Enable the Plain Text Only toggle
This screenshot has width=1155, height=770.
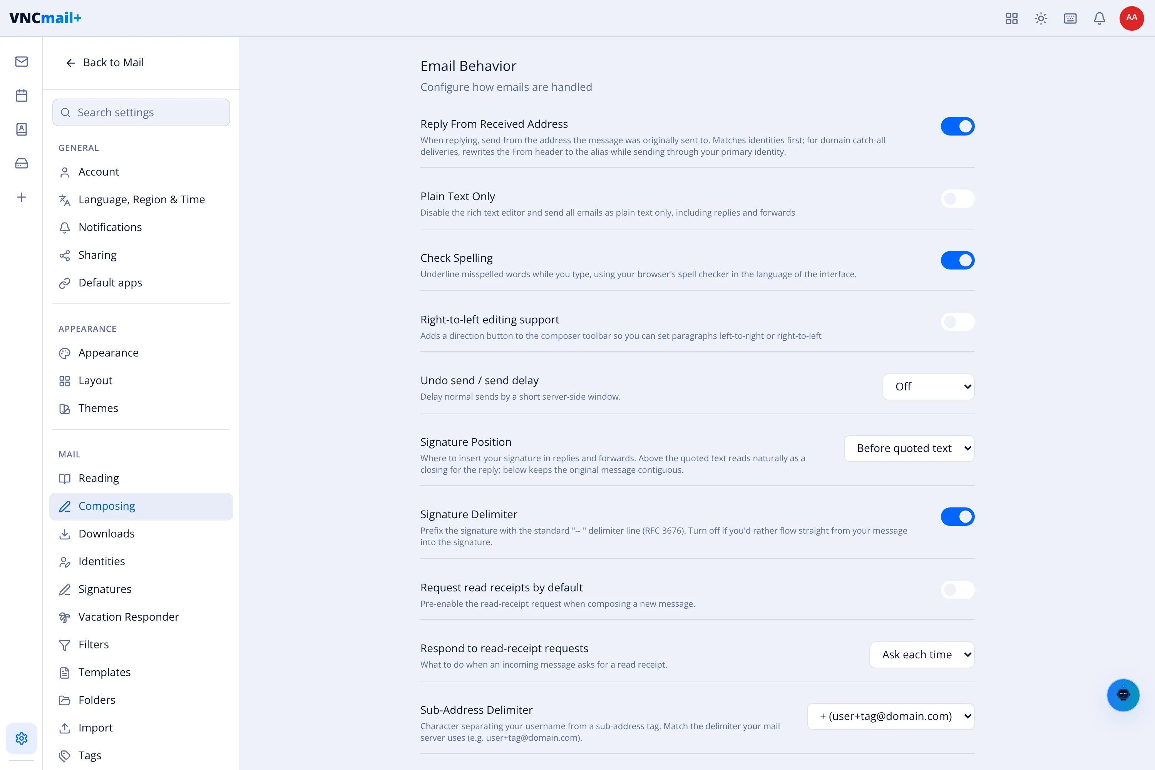957,198
